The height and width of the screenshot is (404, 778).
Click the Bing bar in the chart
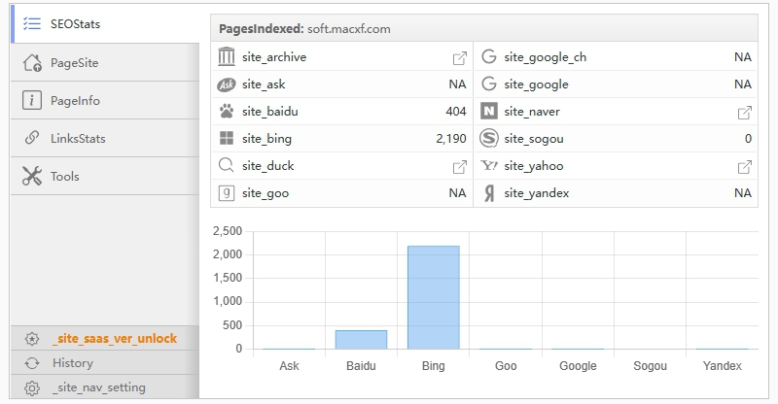(x=433, y=297)
